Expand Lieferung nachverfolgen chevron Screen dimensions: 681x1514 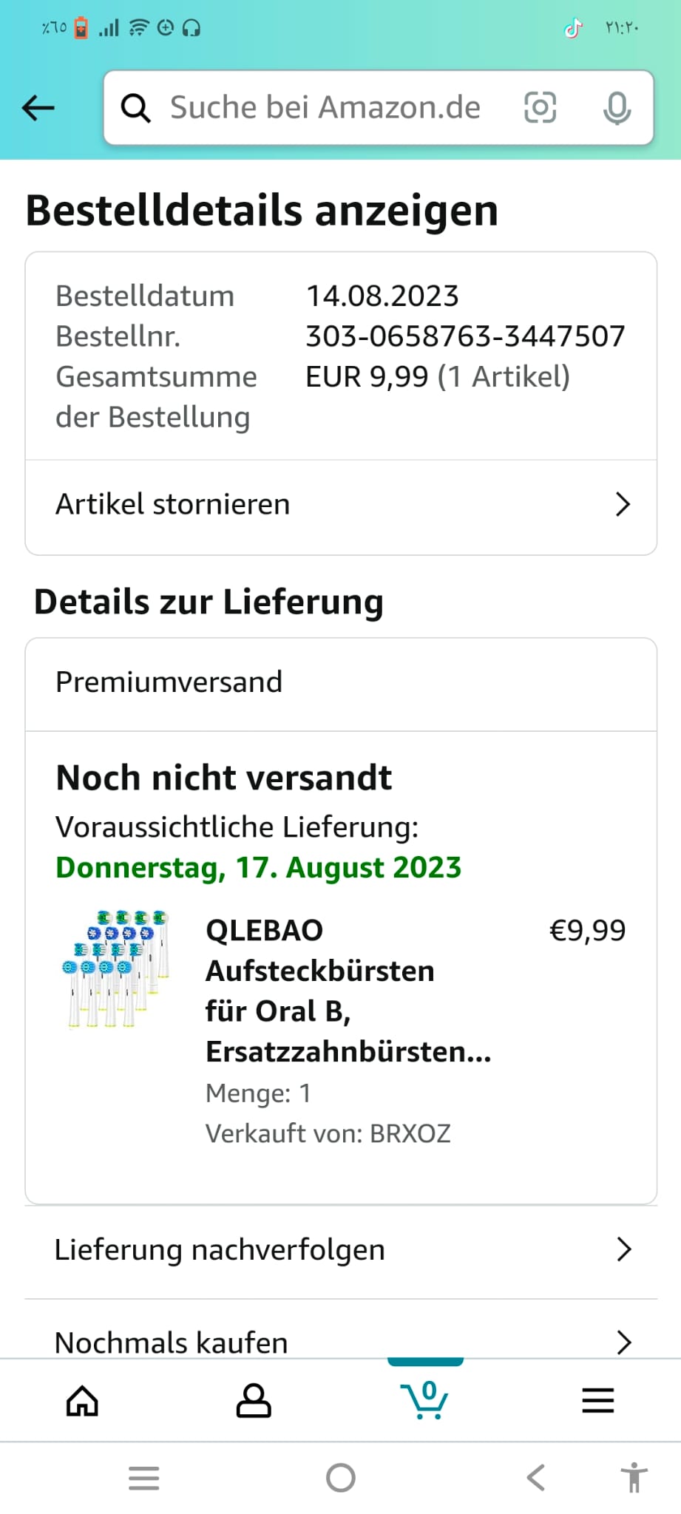pyautogui.click(x=624, y=1249)
